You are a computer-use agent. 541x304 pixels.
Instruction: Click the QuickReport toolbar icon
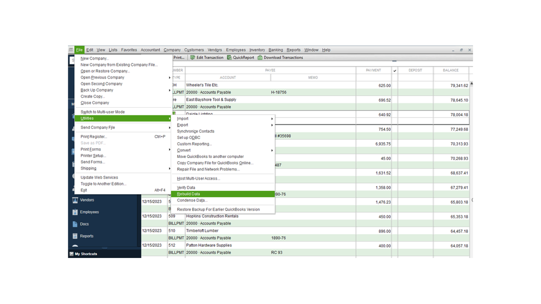(229, 57)
